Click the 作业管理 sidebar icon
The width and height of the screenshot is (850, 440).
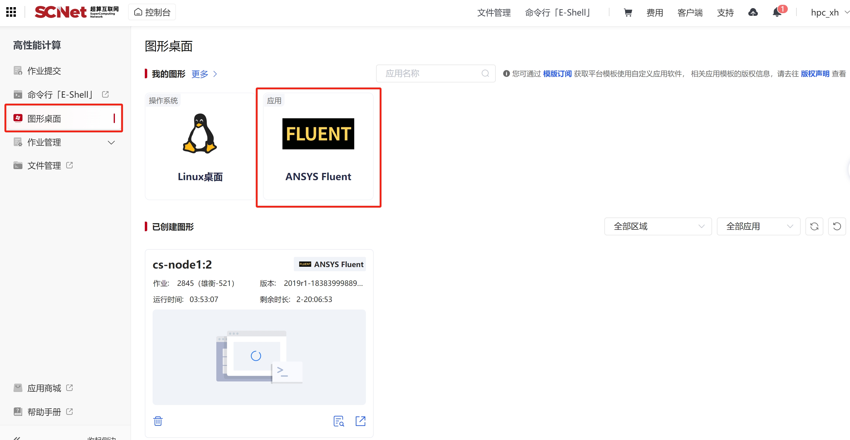18,142
